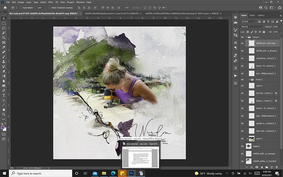This screenshot has height=177, width=283.
Task: Open the Move tool preset picker arrow
Action: point(17,8)
